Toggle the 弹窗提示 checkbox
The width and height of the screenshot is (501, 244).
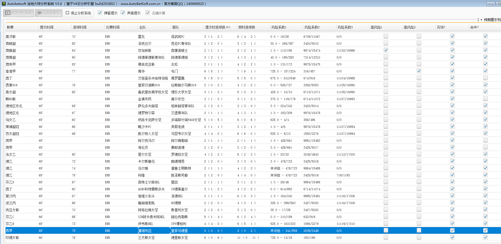point(100,13)
